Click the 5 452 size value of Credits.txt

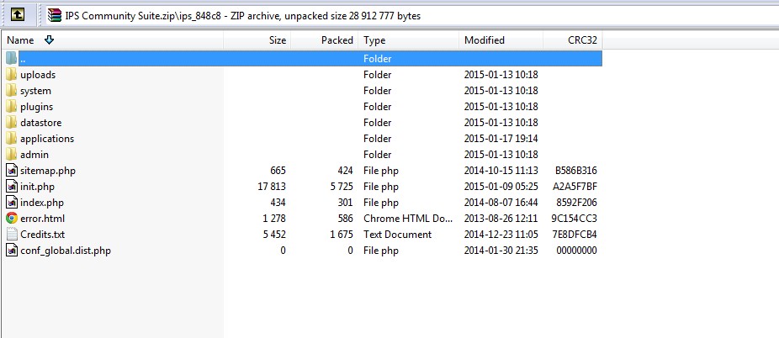point(275,235)
